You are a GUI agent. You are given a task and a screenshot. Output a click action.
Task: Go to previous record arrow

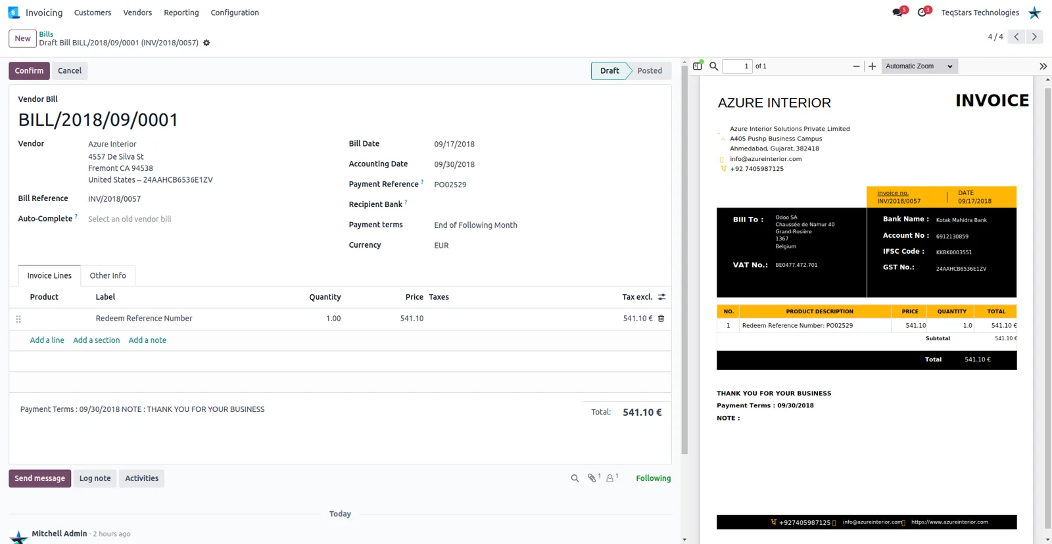[1016, 37]
